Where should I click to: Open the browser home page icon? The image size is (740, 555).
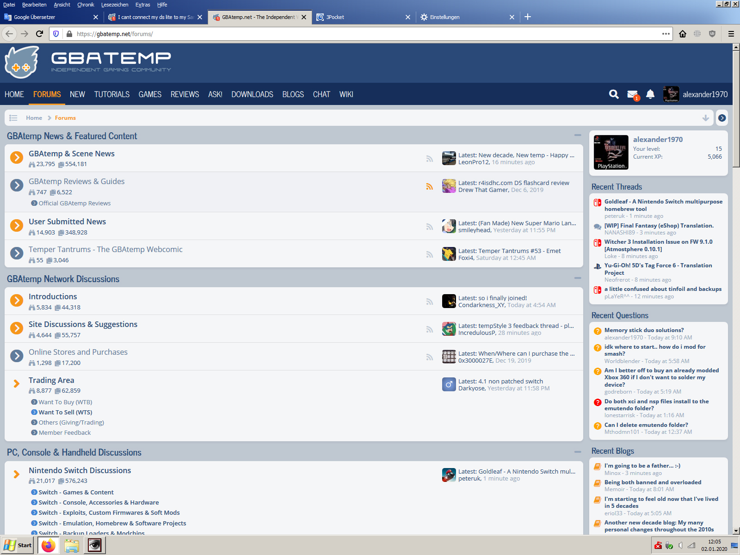(683, 34)
